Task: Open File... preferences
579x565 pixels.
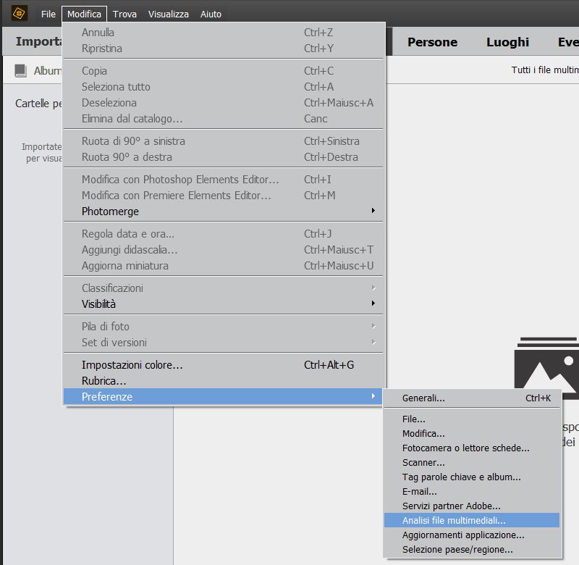Action: [x=472, y=419]
